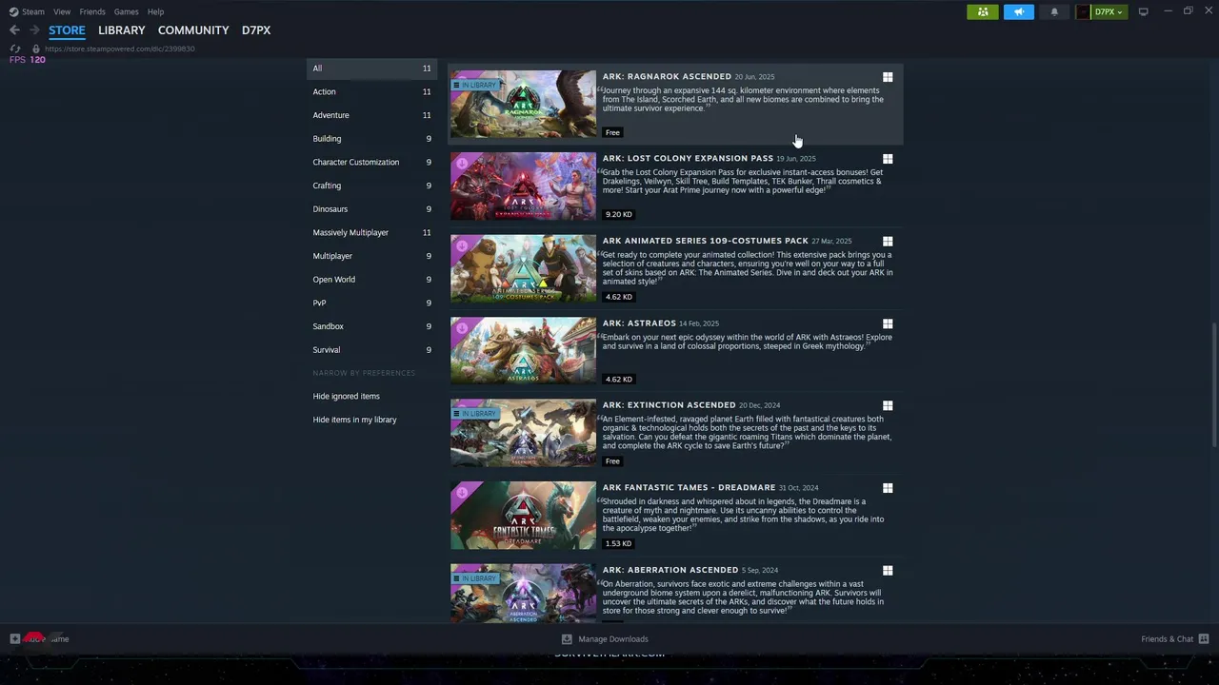Click the Manage Downloads icon
Image resolution: width=1219 pixels, height=685 pixels.
tap(567, 639)
